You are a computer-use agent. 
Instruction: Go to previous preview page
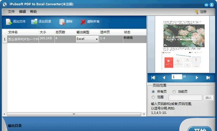164,78
